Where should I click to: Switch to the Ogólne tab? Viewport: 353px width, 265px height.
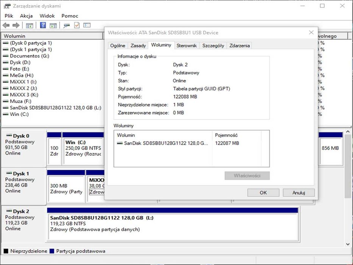click(x=118, y=45)
